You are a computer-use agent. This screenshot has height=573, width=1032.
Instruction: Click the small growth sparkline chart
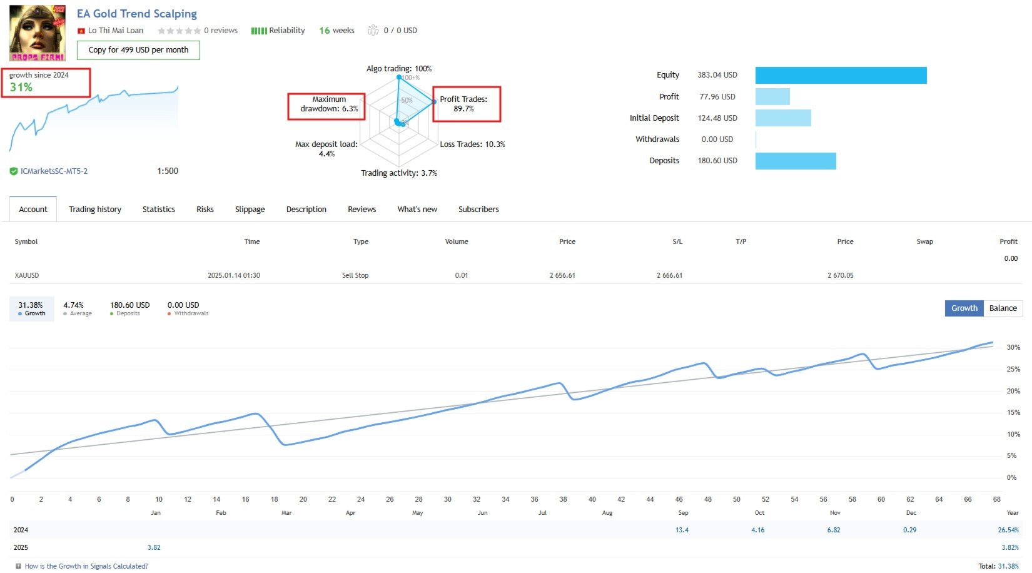click(x=94, y=119)
